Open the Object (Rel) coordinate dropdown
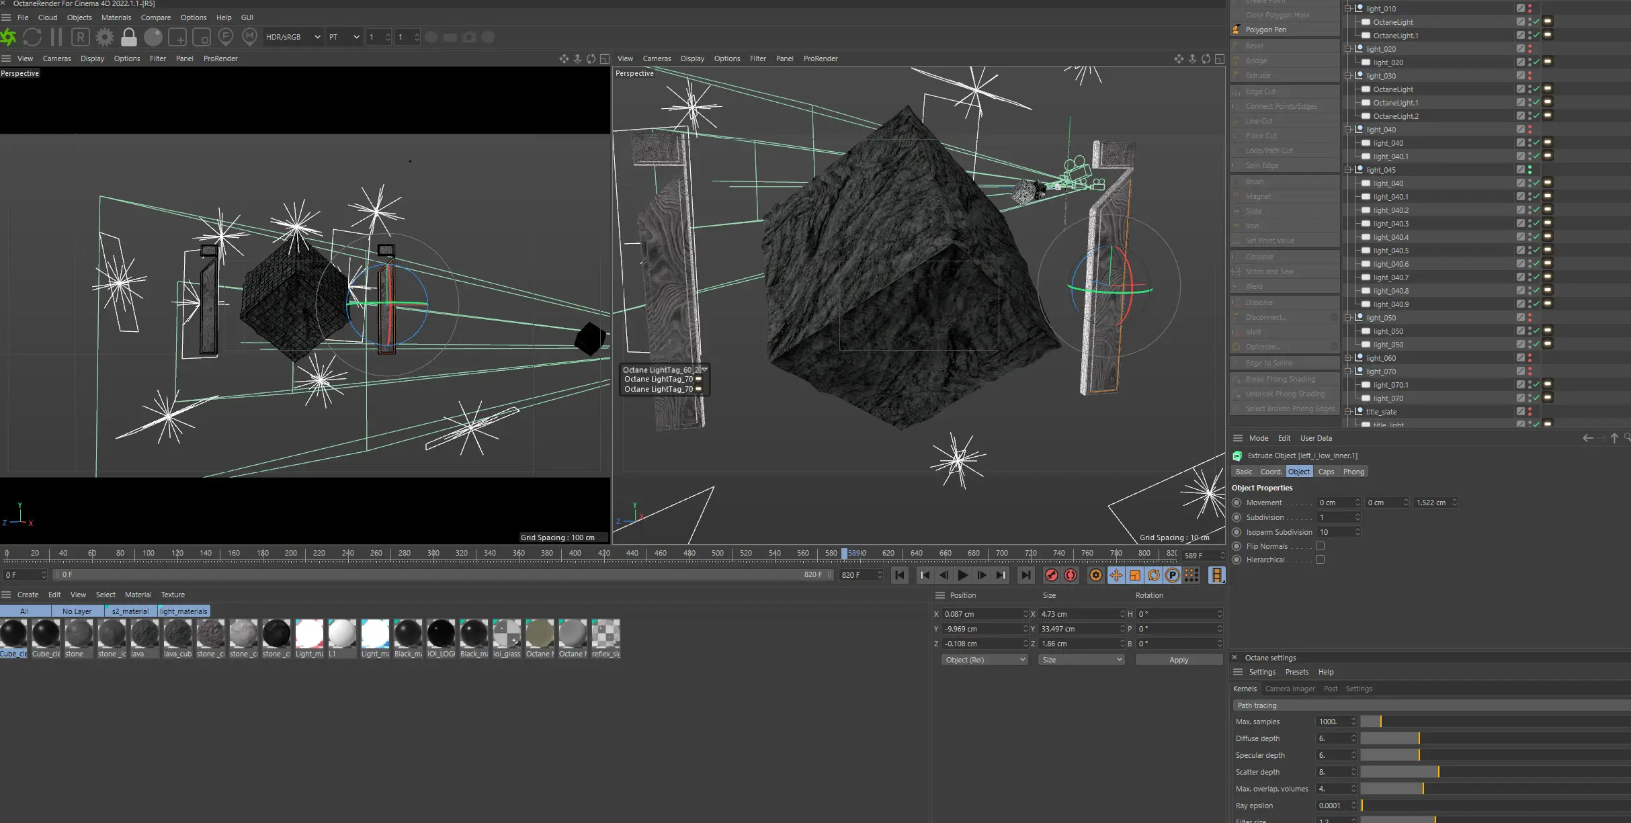Screen dimensions: 1631x823 985,660
